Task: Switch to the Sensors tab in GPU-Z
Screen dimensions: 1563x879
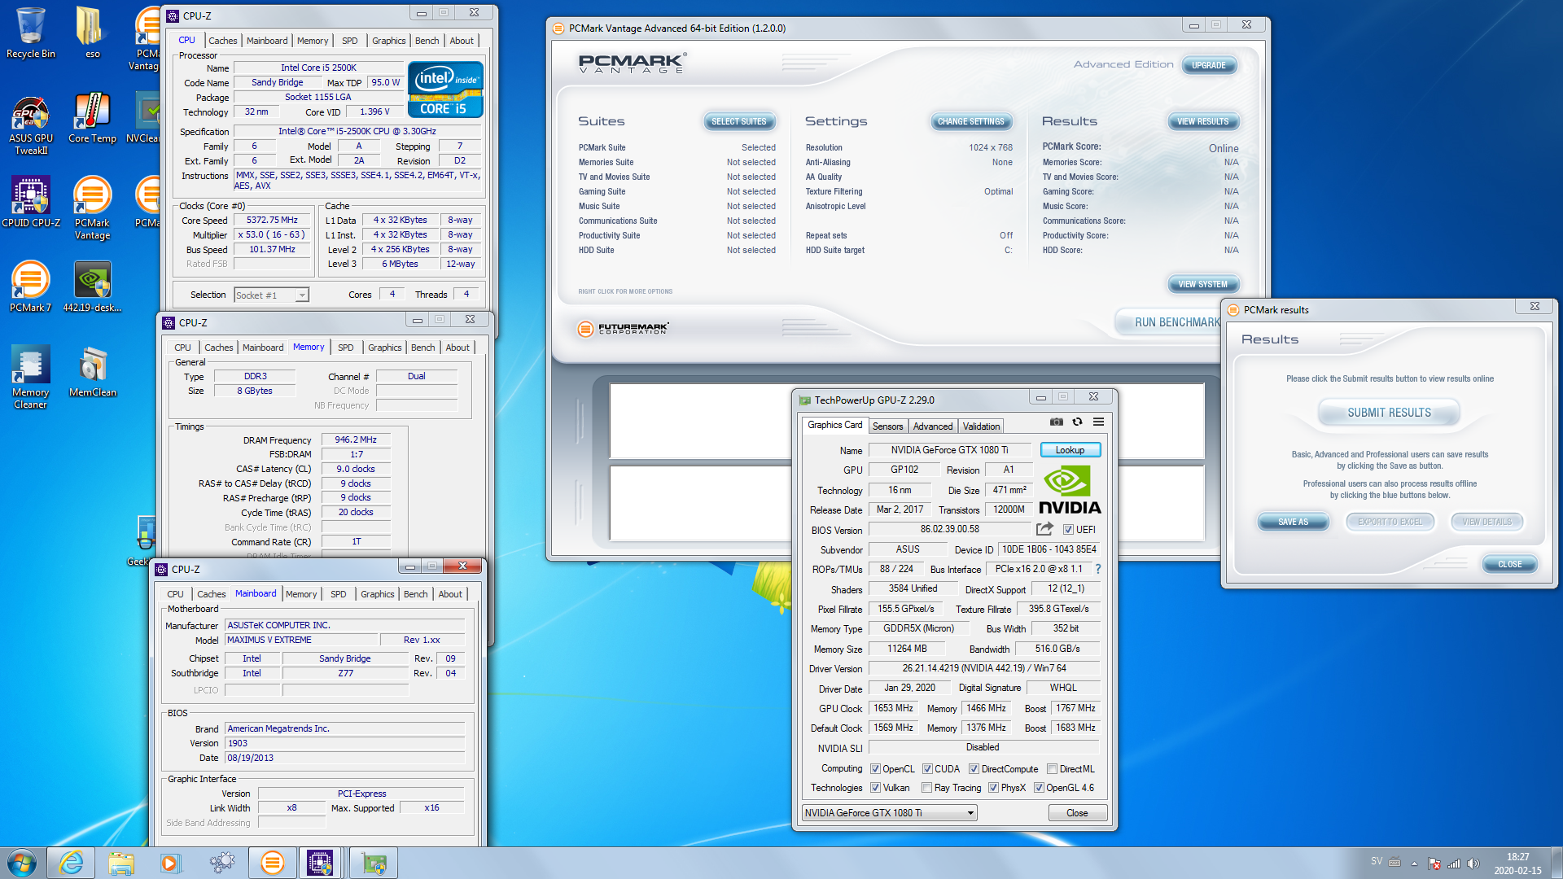Action: (887, 426)
